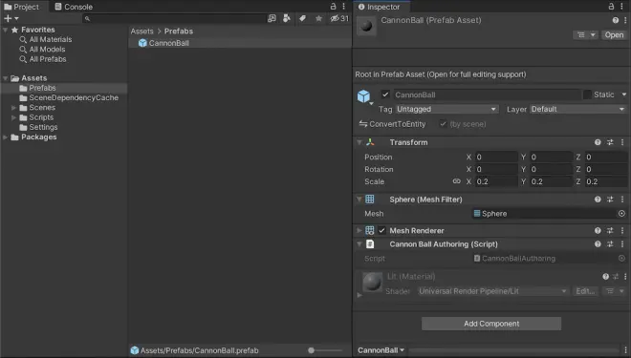631x358 pixels.
Task: Click the favorites star toolbar icon
Action: pos(318,18)
